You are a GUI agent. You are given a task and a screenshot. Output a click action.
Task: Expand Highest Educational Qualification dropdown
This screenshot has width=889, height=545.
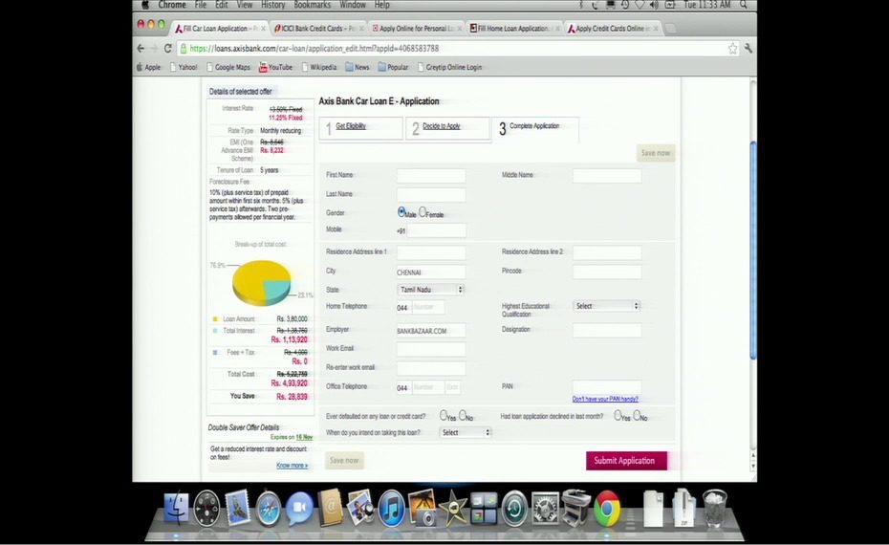pos(606,306)
